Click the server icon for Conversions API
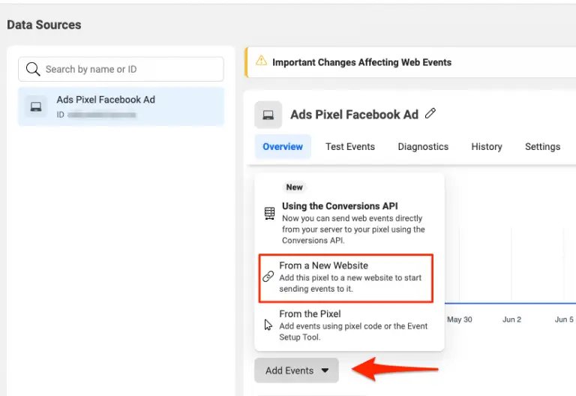 click(x=270, y=213)
